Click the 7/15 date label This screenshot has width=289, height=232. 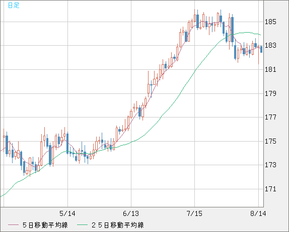click(194, 213)
